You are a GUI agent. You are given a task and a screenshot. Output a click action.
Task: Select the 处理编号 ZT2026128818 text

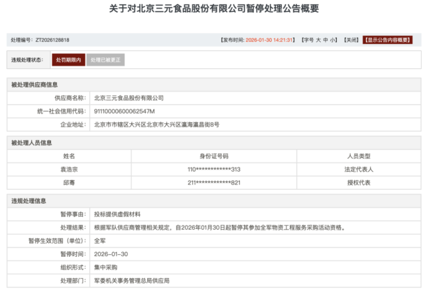pyautogui.click(x=40, y=40)
